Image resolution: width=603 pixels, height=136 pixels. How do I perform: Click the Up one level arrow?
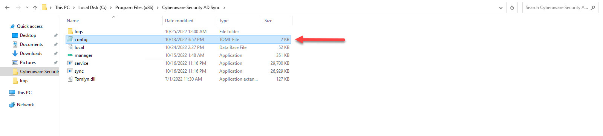pos(35,8)
